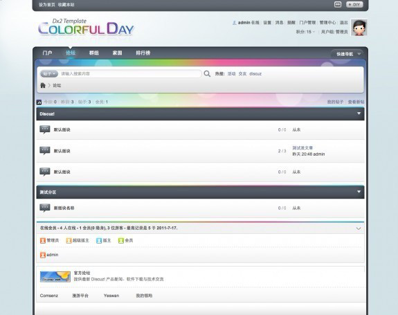This screenshot has width=398, height=315.
Task: Click the 管理员 user group link
Action: tap(342, 32)
